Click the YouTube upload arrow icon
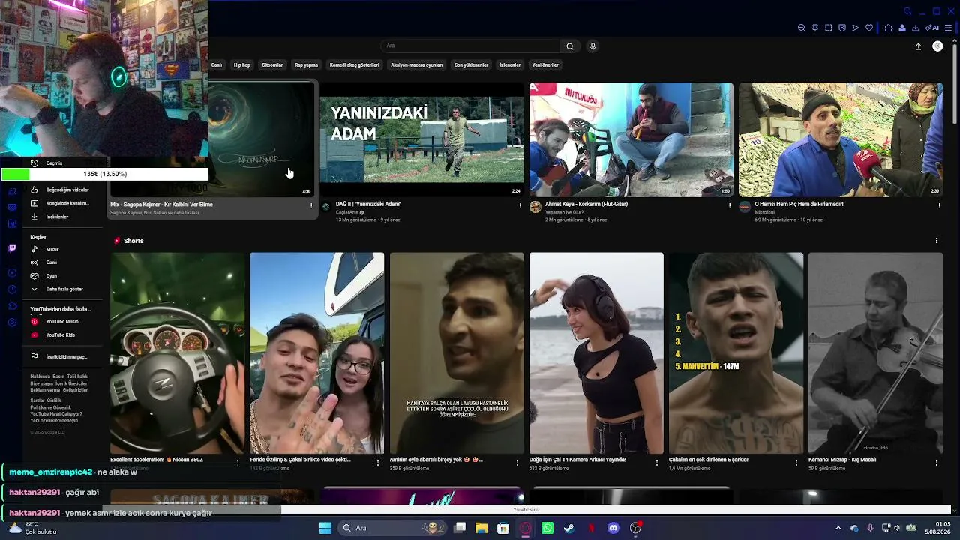This screenshot has width=960, height=540. coord(918,46)
